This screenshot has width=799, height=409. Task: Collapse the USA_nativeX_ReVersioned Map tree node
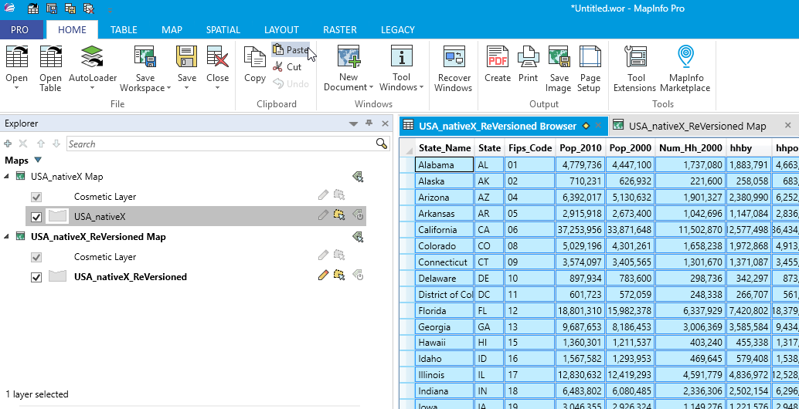coord(7,237)
